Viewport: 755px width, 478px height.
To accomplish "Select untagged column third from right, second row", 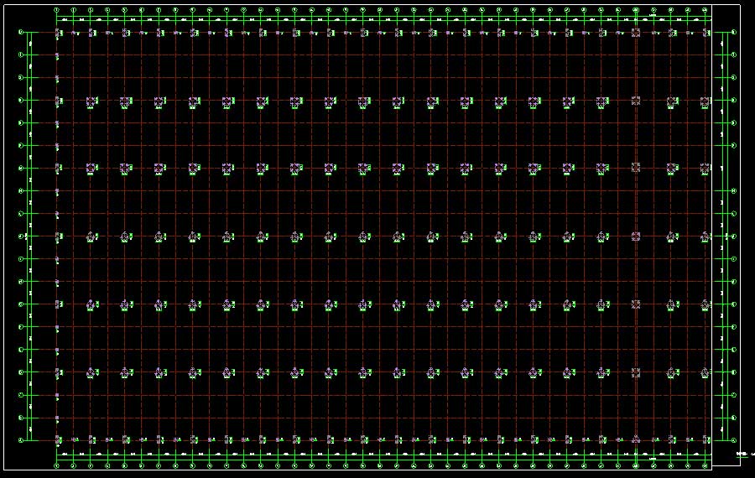I will point(636,101).
